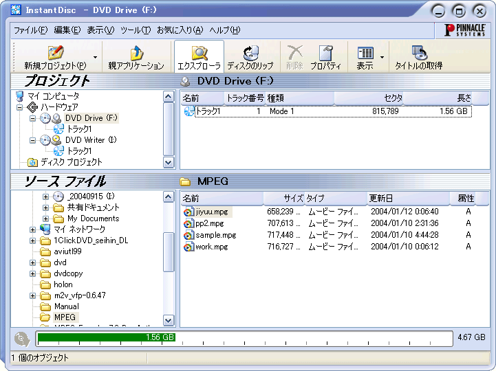This screenshot has width=496, height=371.
Task: Click the Pinnacle Systems logo
Action: 464,30
